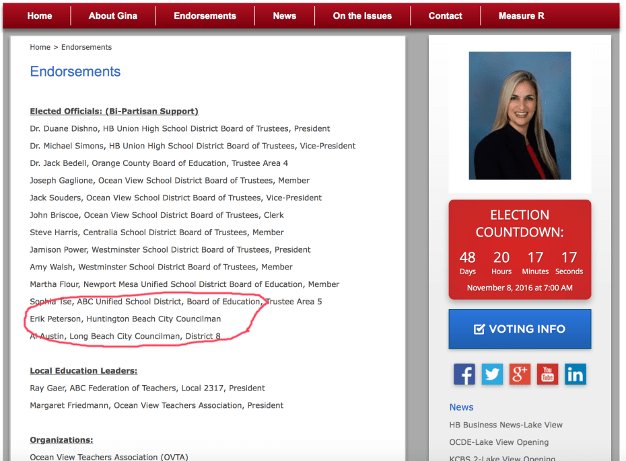Click the Election Countdown widget
The height and width of the screenshot is (461, 626).
click(x=520, y=249)
